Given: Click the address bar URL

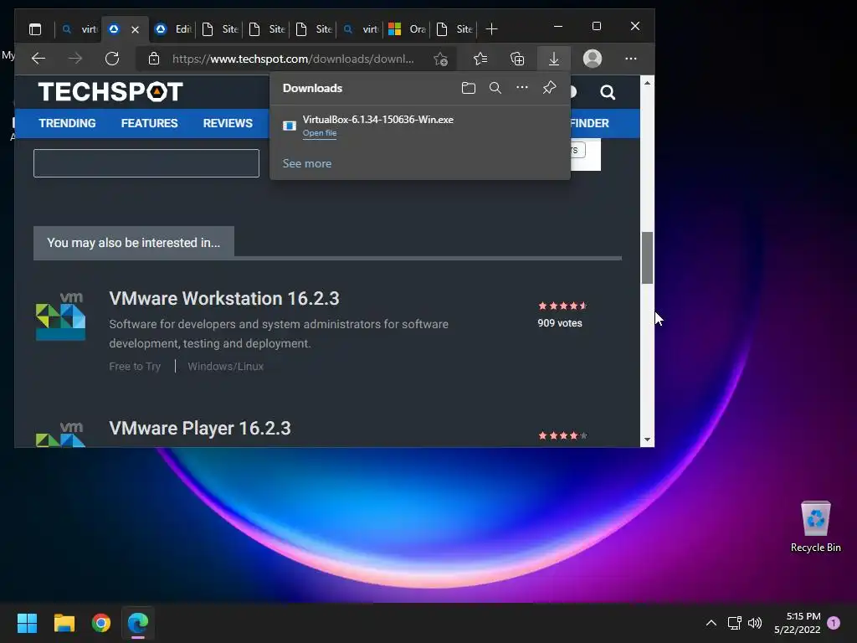Looking at the screenshot, I should [x=293, y=59].
